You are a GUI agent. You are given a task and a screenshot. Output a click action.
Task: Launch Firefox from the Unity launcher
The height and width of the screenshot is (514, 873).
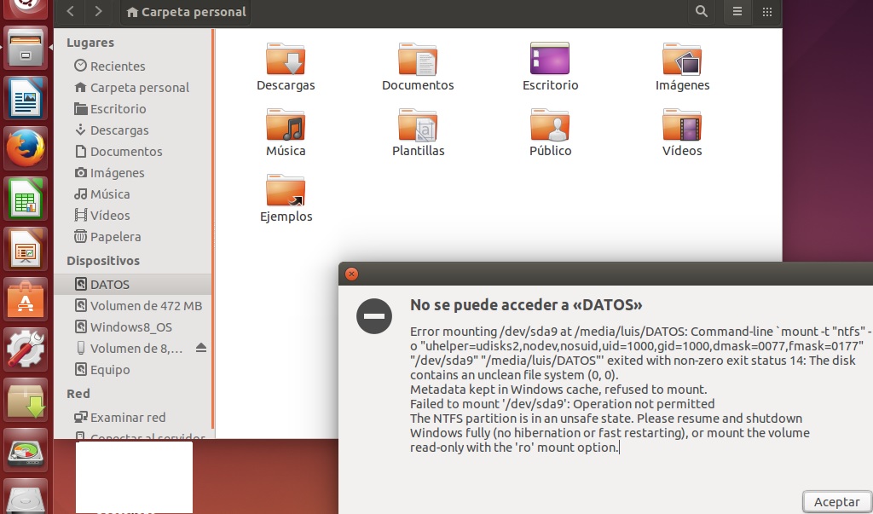coord(25,148)
